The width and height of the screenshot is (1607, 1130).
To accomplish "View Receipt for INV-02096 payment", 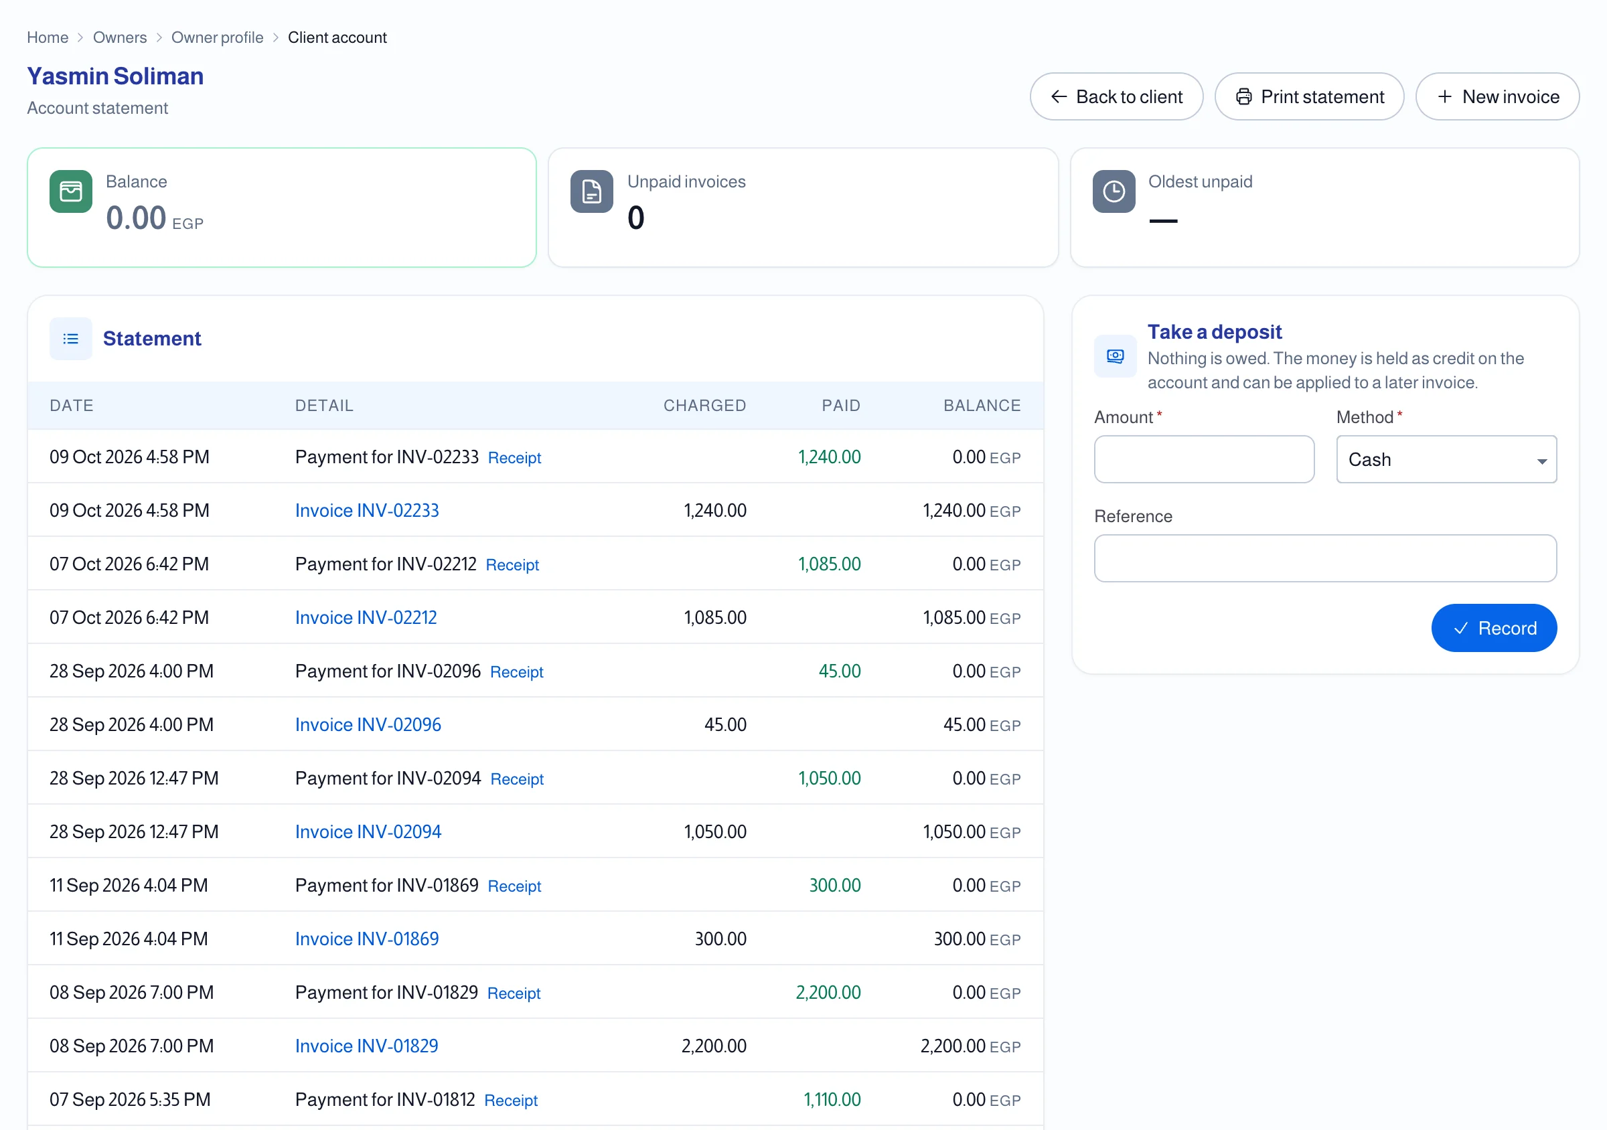I will [x=516, y=671].
